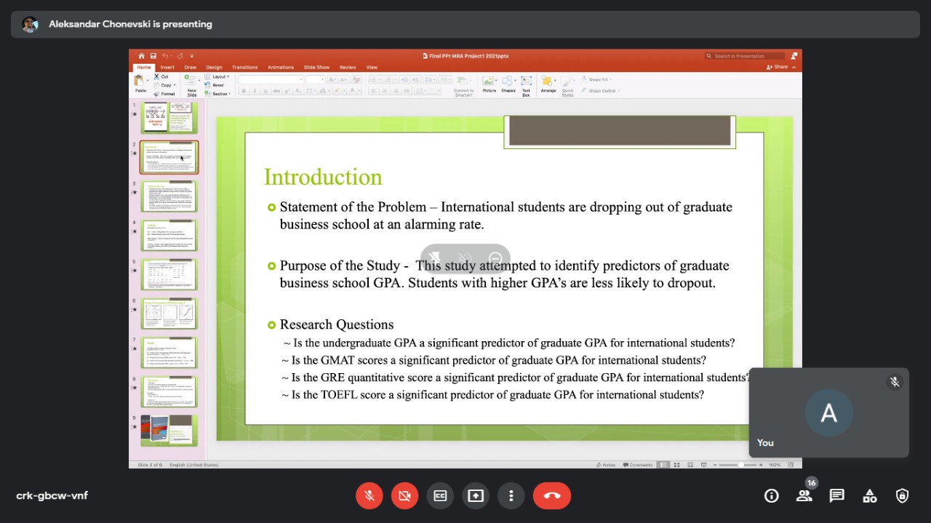
Task: Toggle Bold formatting in ribbon
Action: 244,91
